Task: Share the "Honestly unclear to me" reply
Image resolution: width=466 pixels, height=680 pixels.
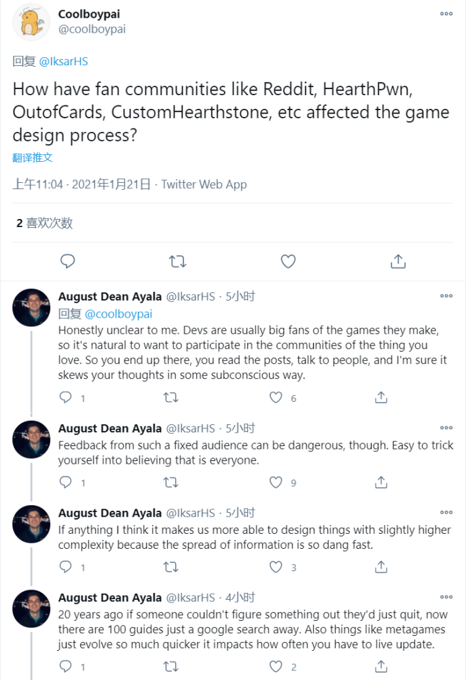Action: 381,398
